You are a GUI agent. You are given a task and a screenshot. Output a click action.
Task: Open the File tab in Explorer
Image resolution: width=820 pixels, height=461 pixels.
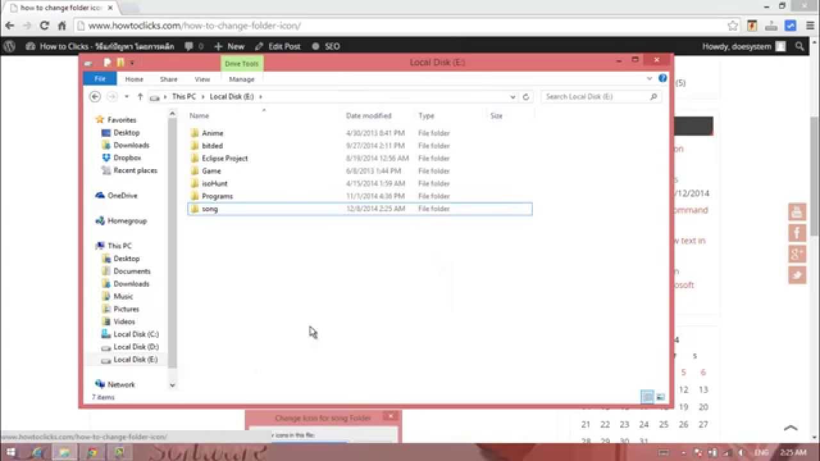tap(100, 79)
